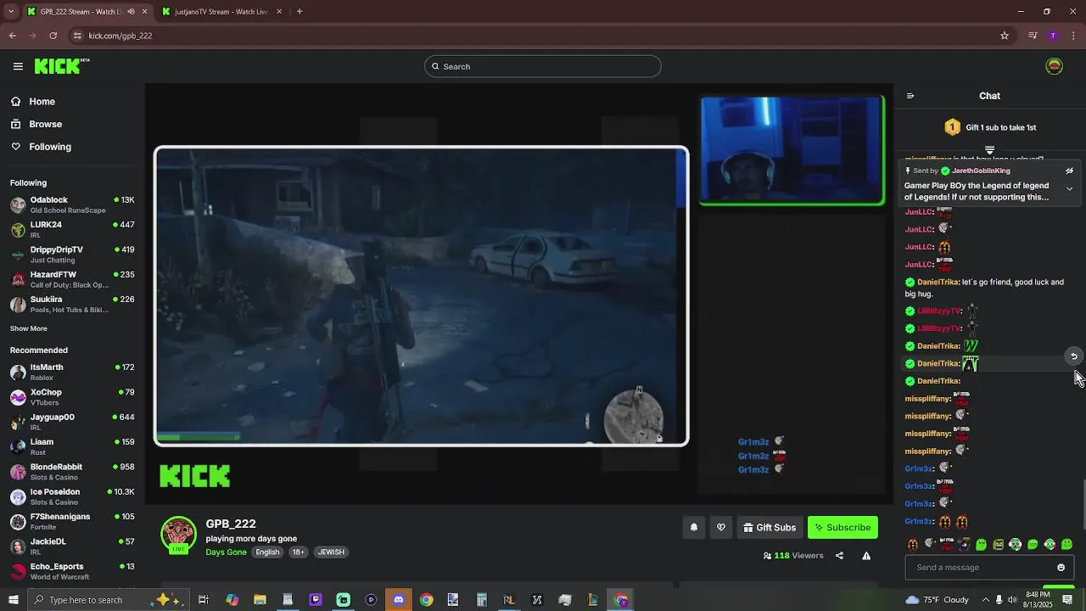The width and height of the screenshot is (1086, 611).
Task: Click the Gift Subs button
Action: click(x=770, y=527)
